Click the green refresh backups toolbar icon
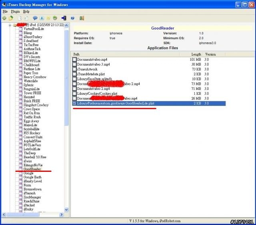Image resolution: width=256 pixels, height=225 pixels. (x=4, y=18)
